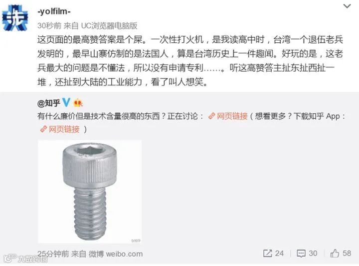Click the yolfilm user avatar

(x=15, y=18)
